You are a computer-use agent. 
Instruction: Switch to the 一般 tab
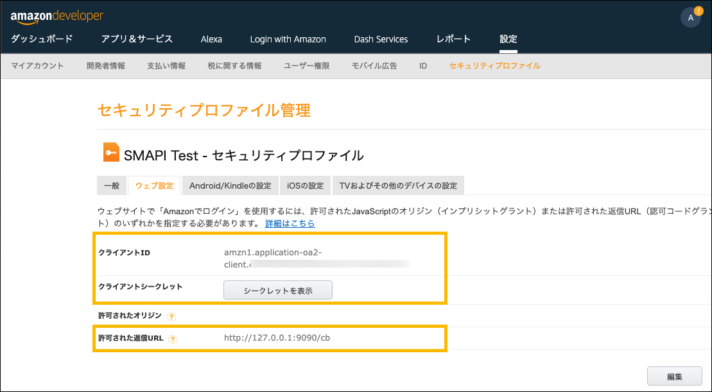(112, 186)
